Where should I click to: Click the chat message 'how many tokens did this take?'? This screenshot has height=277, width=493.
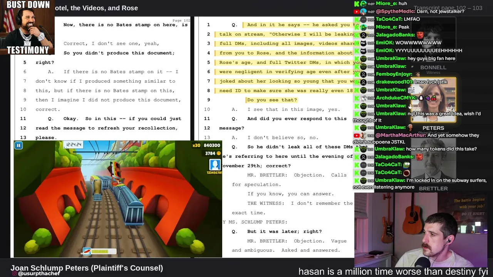coord(441,149)
